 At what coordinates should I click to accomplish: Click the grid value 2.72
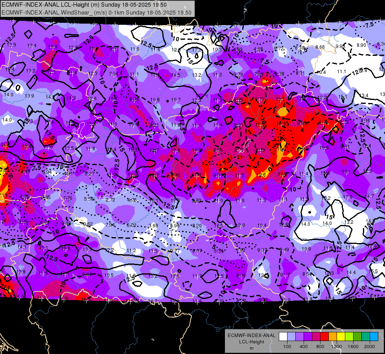click(110, 200)
